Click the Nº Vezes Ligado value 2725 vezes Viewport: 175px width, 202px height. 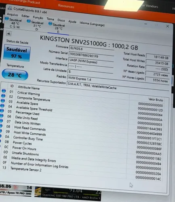(x=157, y=74)
